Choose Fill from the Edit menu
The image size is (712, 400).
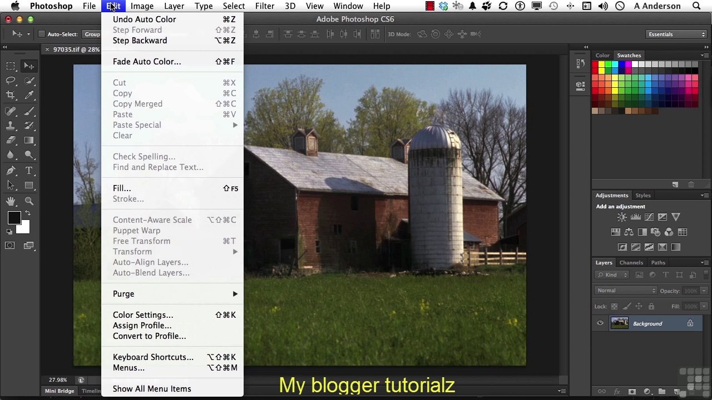coord(172,188)
